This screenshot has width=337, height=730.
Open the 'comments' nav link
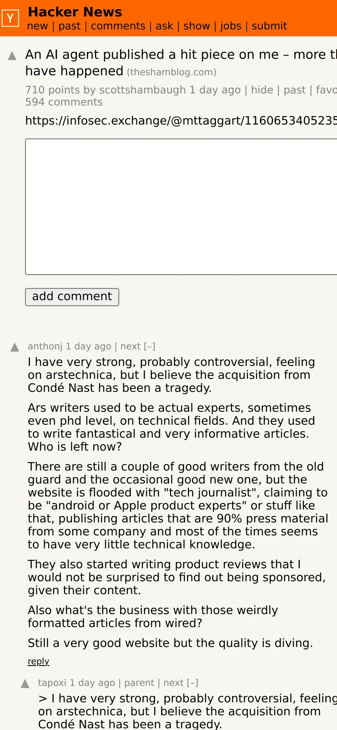coord(118,26)
